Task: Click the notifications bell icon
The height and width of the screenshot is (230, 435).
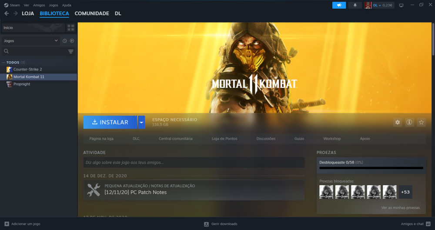Action: point(355,5)
